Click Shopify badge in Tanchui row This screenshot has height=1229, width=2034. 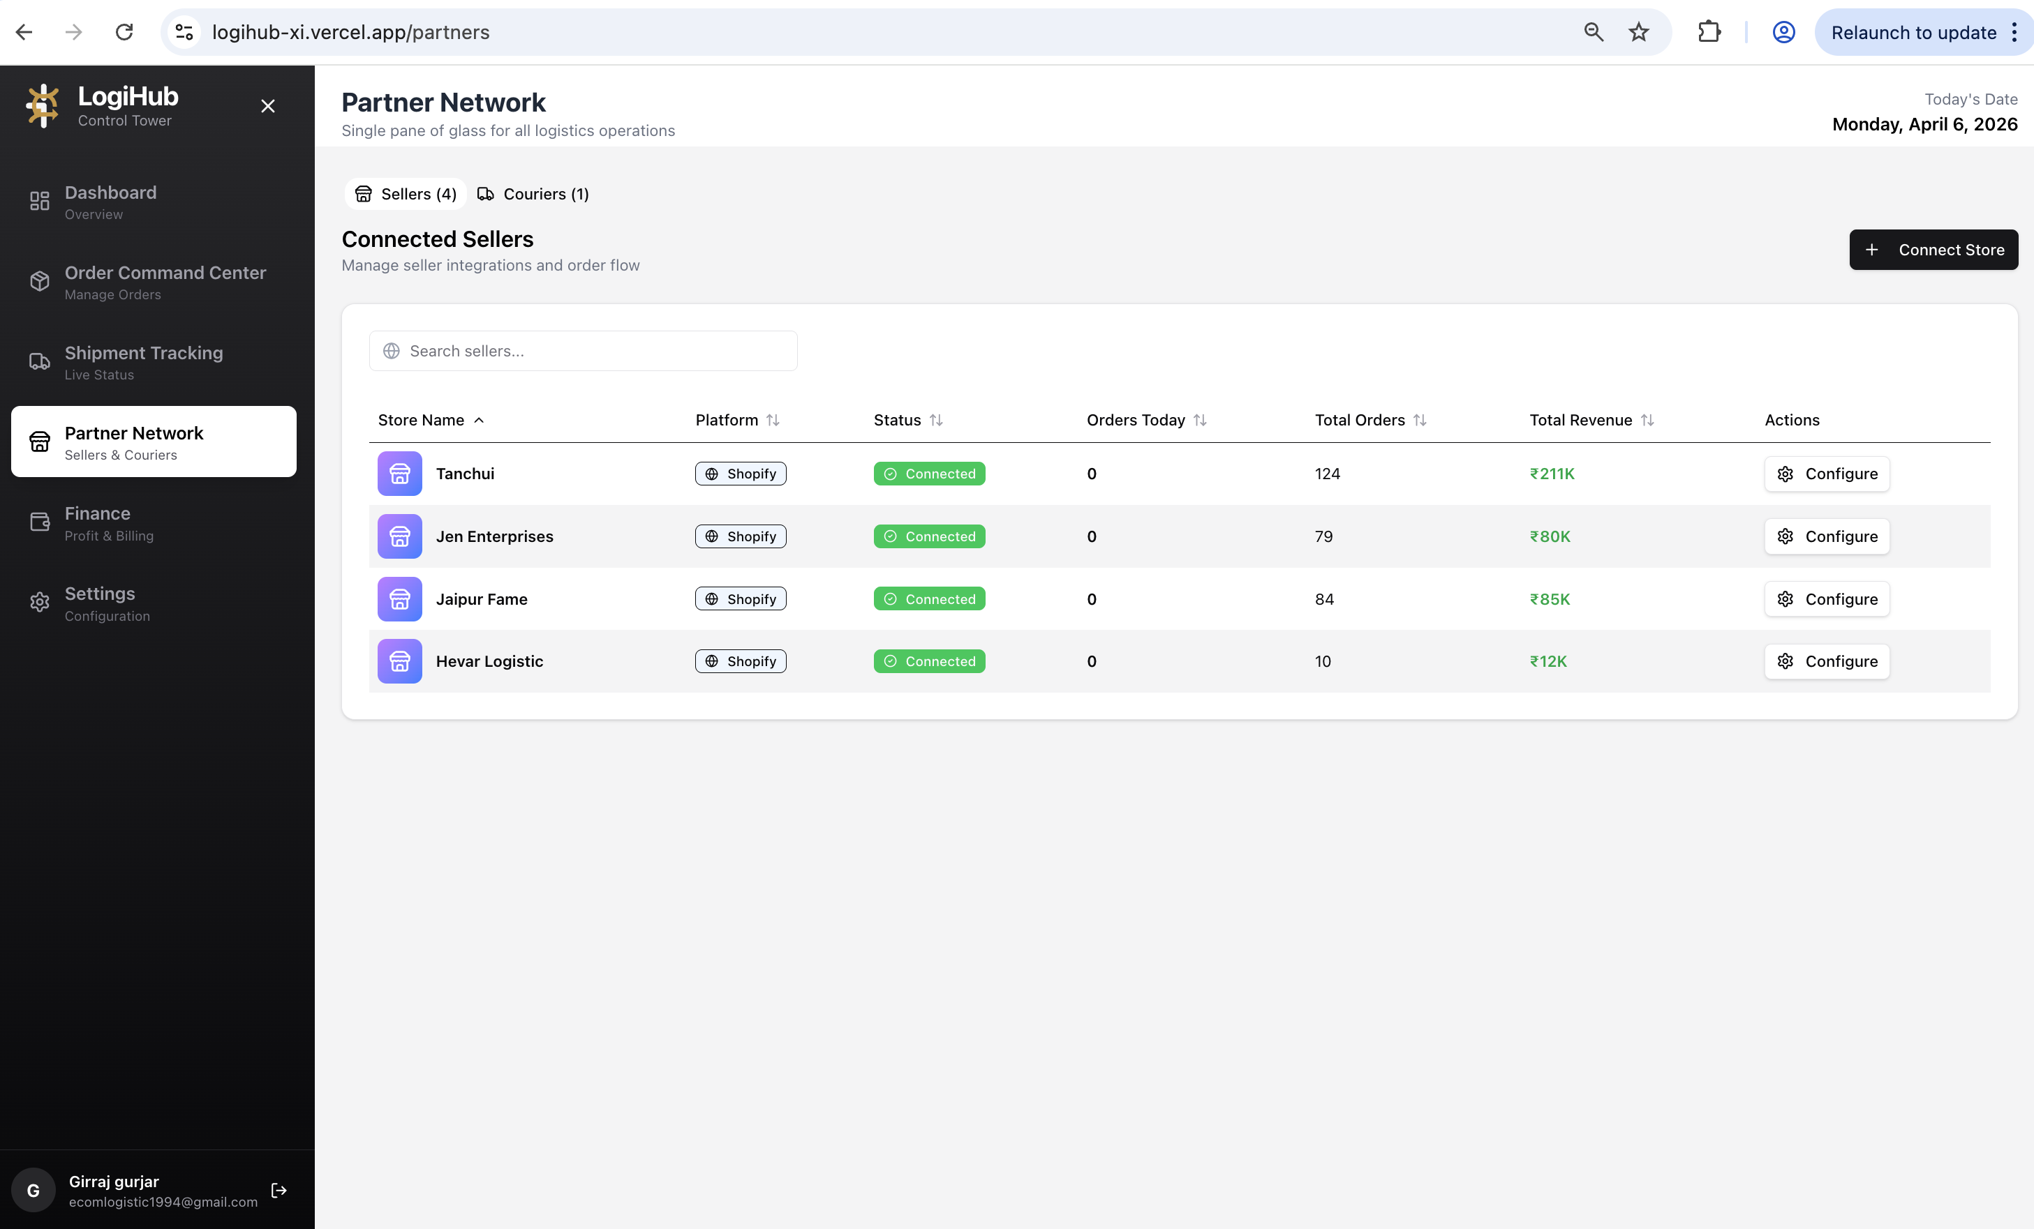tap(741, 474)
